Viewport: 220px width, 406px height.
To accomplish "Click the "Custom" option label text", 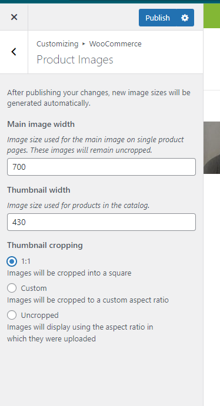I will 34,288.
